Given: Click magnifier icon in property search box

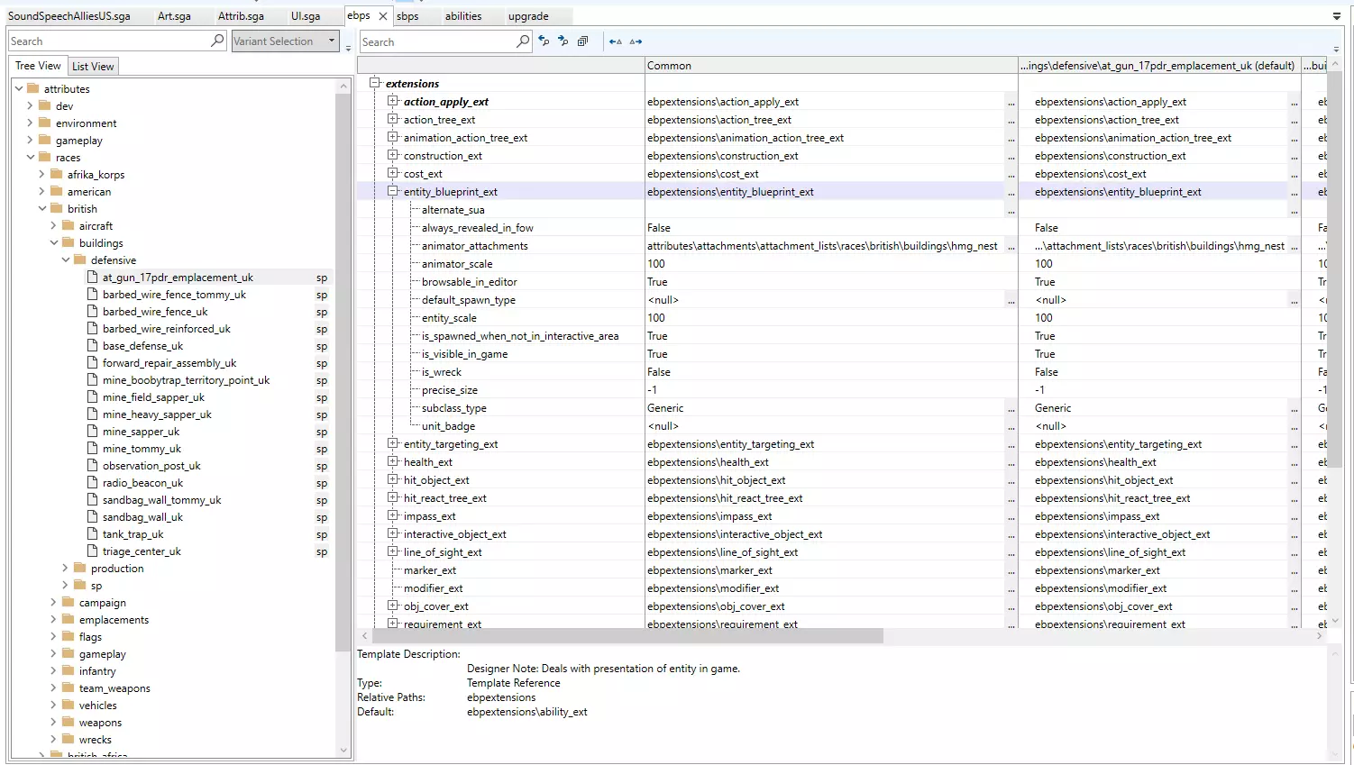Looking at the screenshot, I should tap(523, 41).
